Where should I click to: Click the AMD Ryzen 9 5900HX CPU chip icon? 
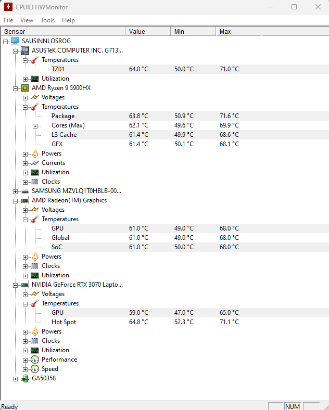25,88
